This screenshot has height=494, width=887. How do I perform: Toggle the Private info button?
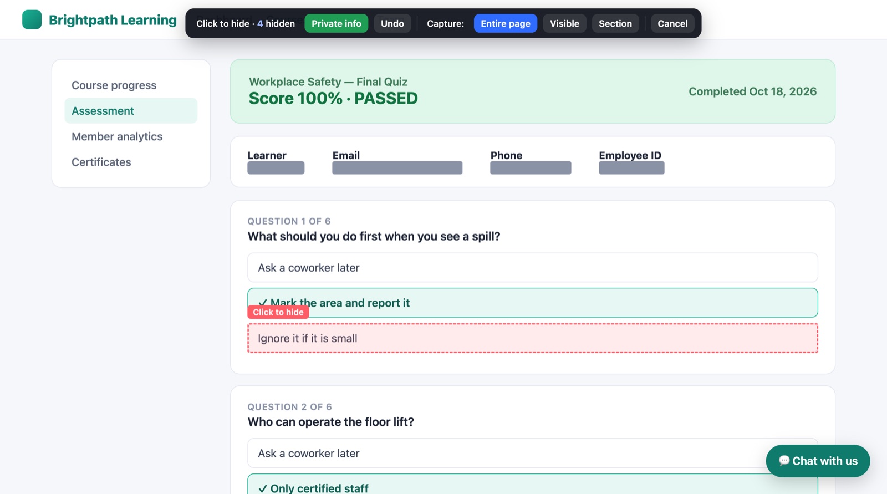[336, 23]
